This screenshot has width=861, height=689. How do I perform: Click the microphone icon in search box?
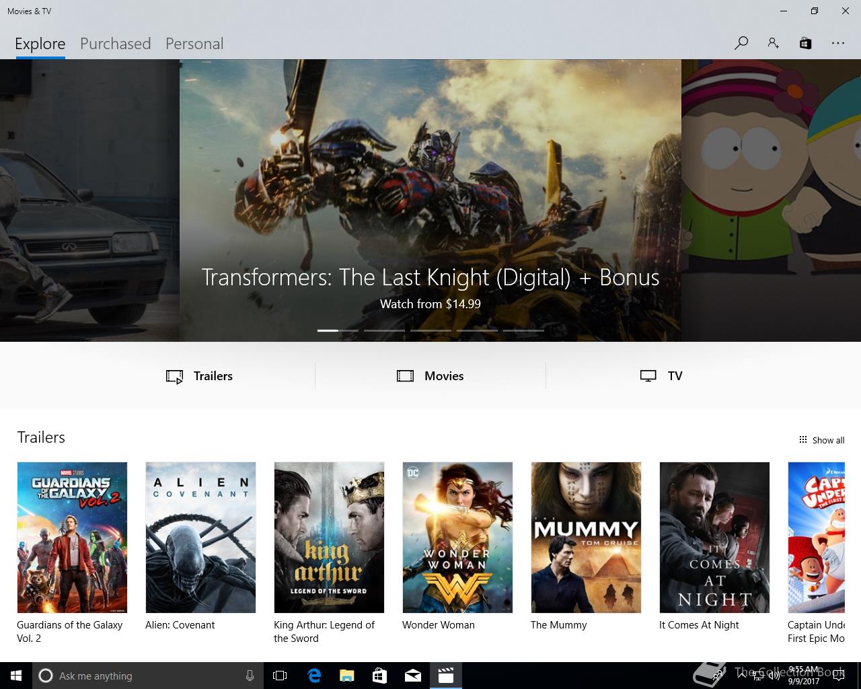pyautogui.click(x=250, y=676)
